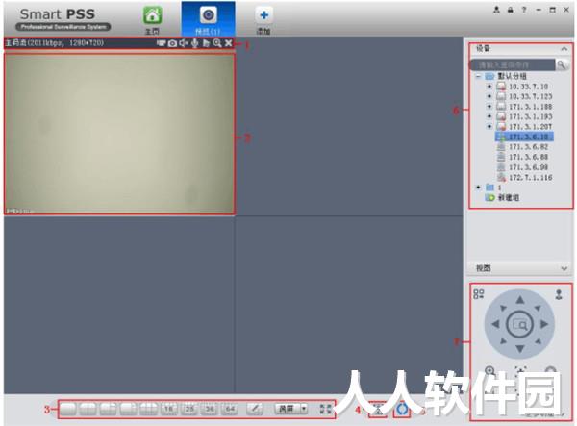Click the new group entry with green icon

502,197
